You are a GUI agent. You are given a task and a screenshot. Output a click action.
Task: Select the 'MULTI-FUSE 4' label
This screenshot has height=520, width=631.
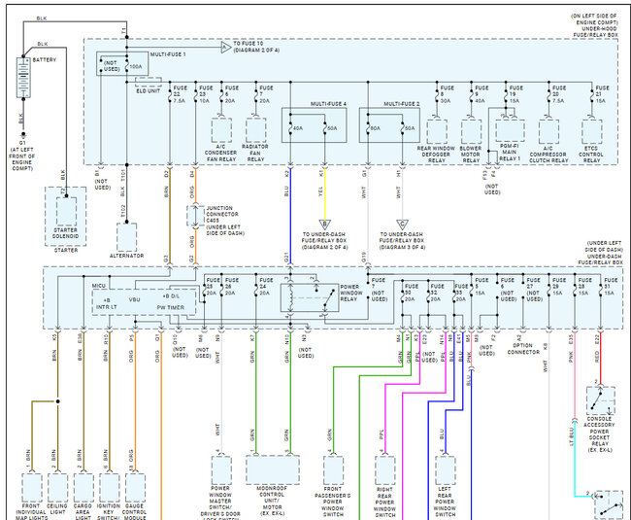coord(328,104)
